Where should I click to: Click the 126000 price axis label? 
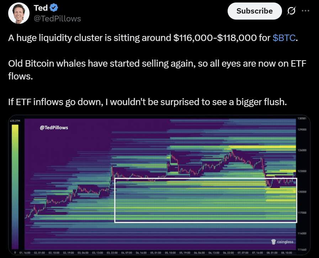point(302,150)
